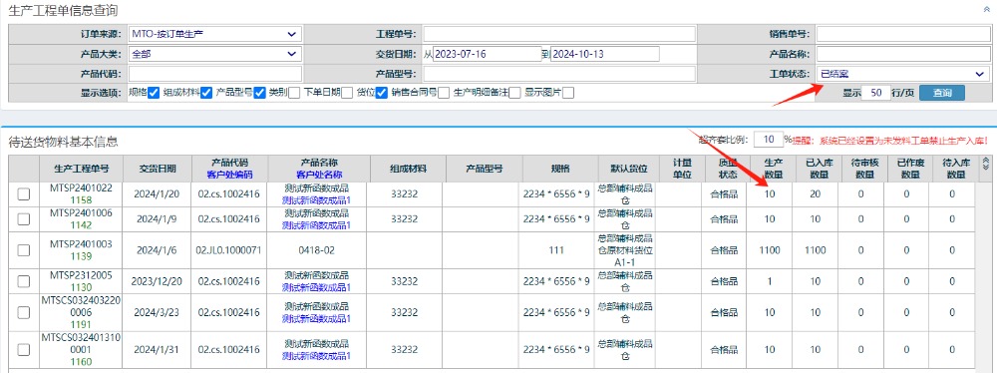Image resolution: width=997 pixels, height=373 pixels.
Task: Expand table columns via the double-chevron icon
Action: click(x=986, y=163)
